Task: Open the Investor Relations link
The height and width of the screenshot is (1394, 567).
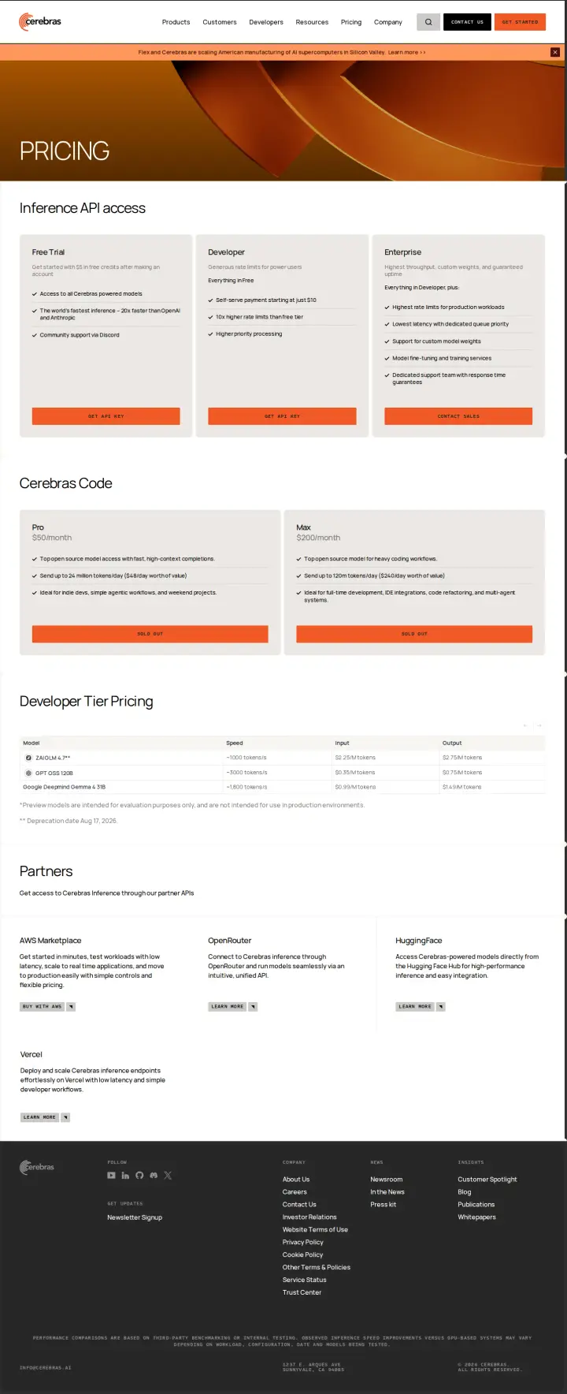Action: click(x=309, y=1217)
